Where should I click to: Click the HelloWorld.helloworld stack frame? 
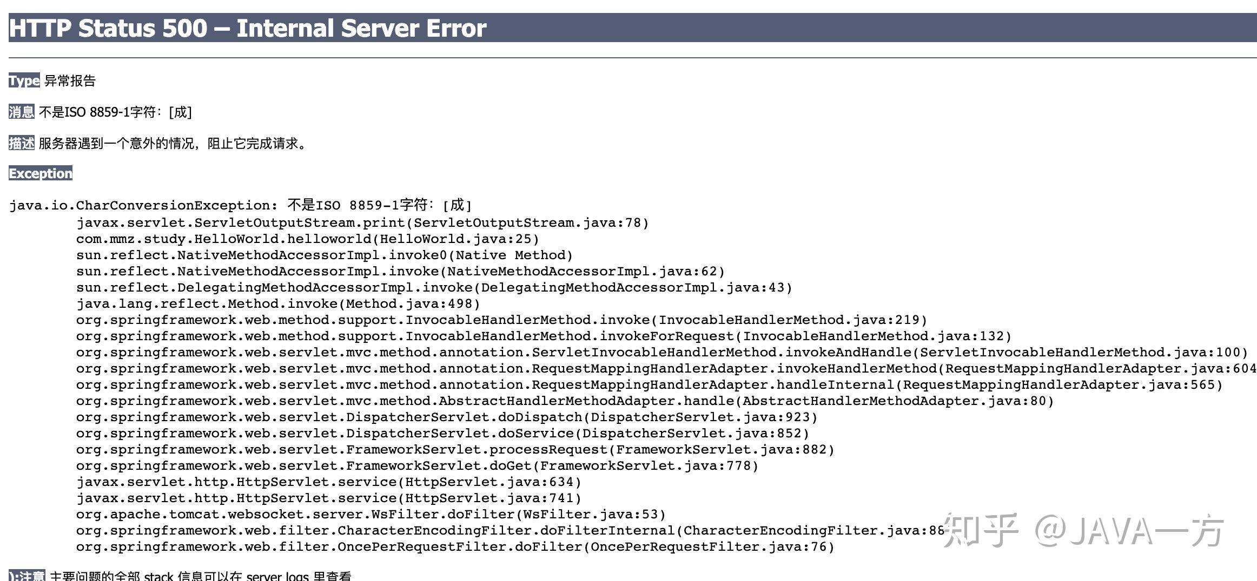(308, 239)
